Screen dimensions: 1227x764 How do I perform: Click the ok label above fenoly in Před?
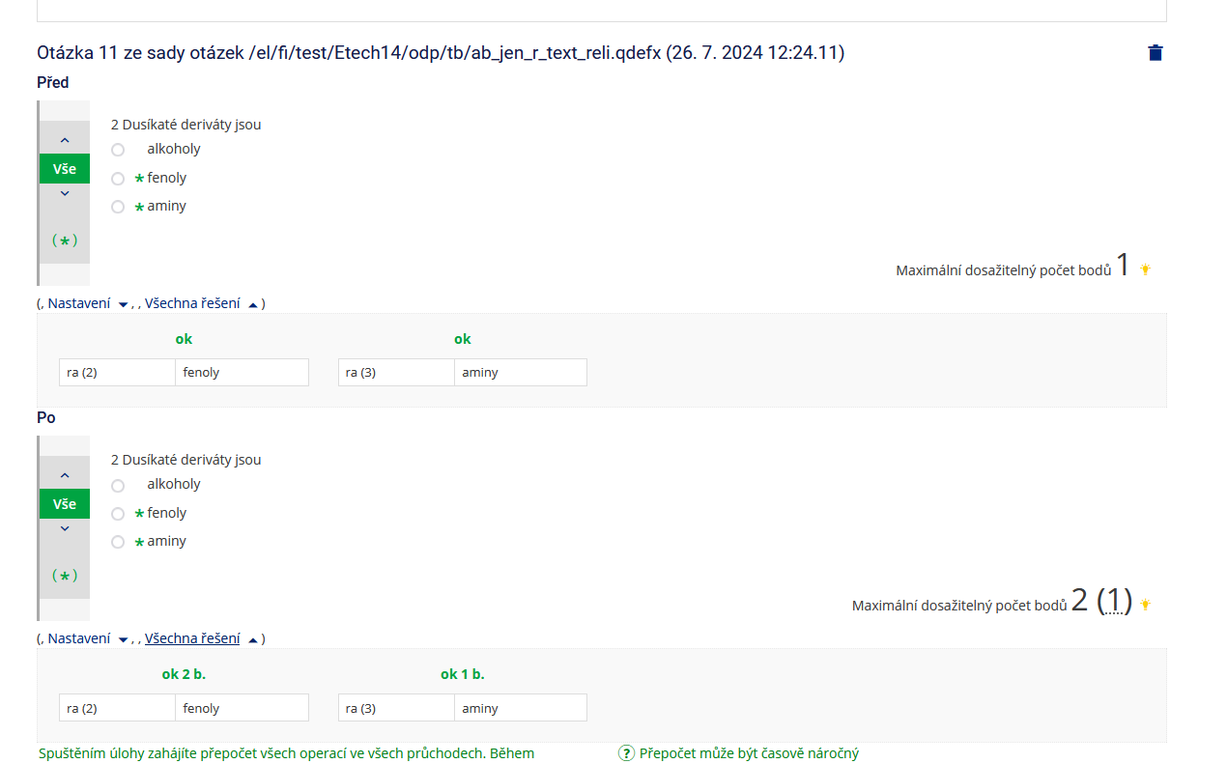184,339
